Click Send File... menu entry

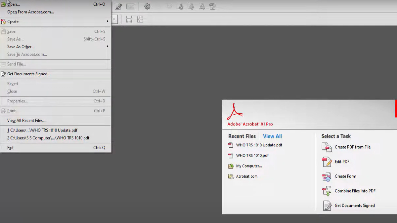coord(56,64)
